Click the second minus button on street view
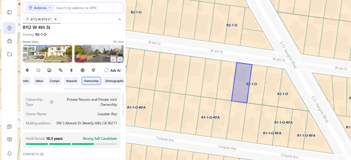This screenshot has width=351, height=160. pyautogui.click(x=120, y=59)
